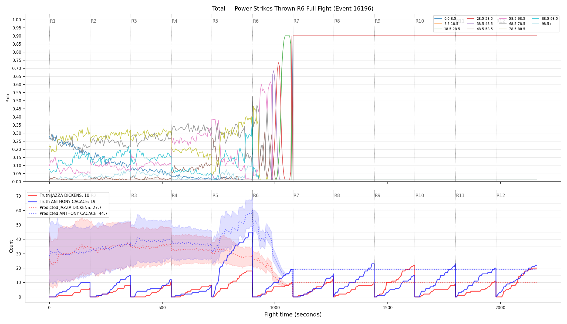Click the chart title mentioning Event 16196

pos(293,9)
